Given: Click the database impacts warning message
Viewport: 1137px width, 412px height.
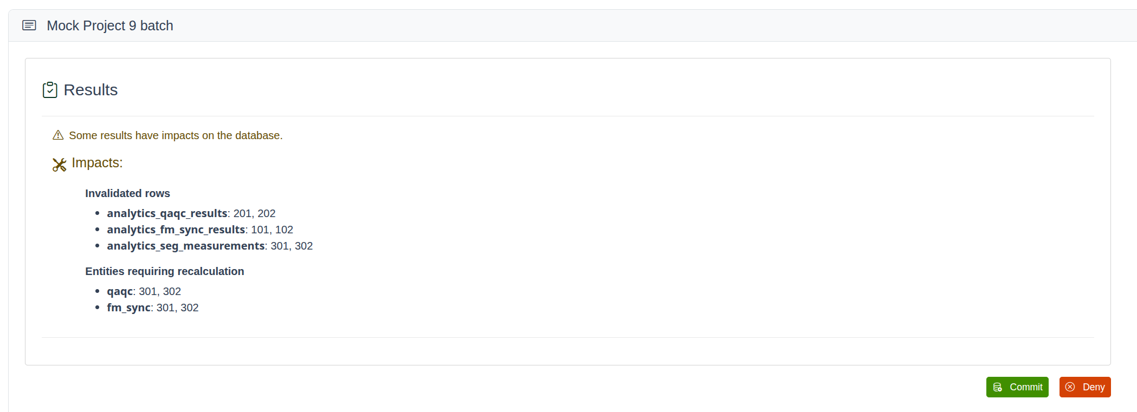Looking at the screenshot, I should click(176, 135).
